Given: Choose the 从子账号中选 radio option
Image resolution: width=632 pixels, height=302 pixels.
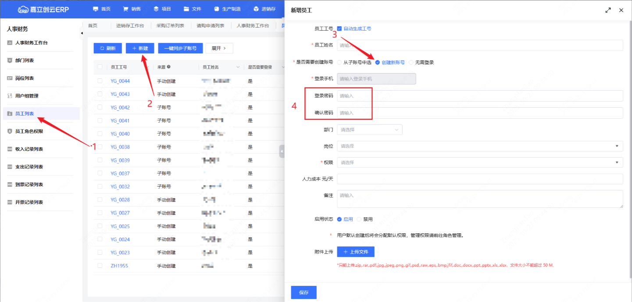Looking at the screenshot, I should [339, 63].
